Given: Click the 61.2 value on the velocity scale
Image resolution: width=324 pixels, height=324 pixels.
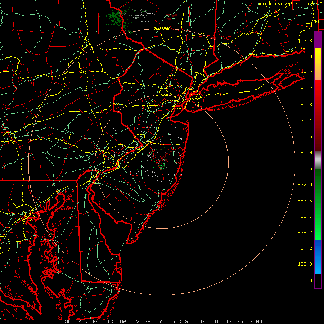Looking at the screenshot, I should coord(306,88).
